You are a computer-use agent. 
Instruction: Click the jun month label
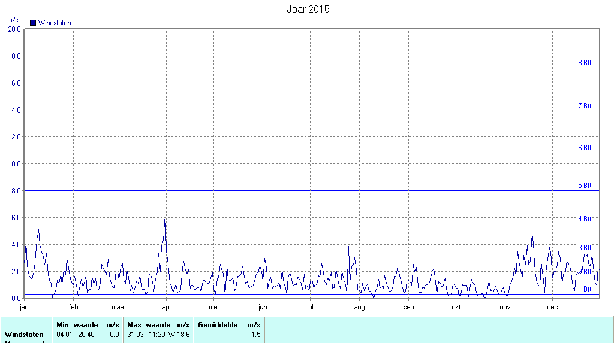click(x=263, y=307)
